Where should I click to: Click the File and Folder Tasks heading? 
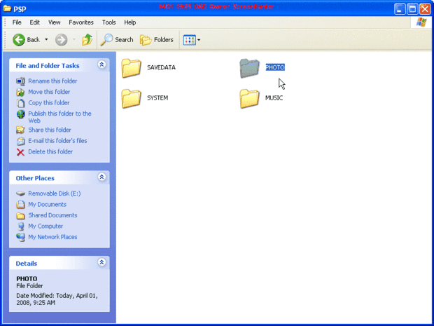(x=48, y=66)
